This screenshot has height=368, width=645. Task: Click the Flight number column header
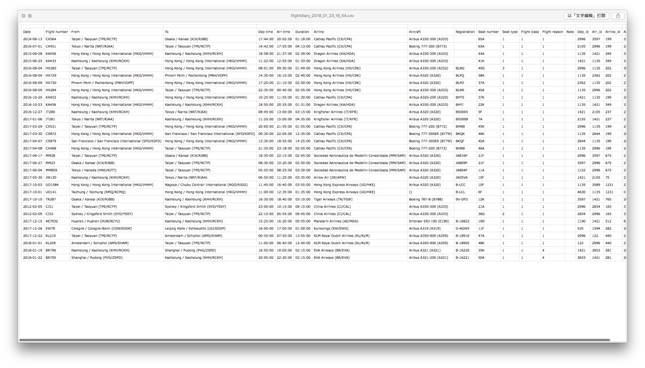click(x=56, y=32)
